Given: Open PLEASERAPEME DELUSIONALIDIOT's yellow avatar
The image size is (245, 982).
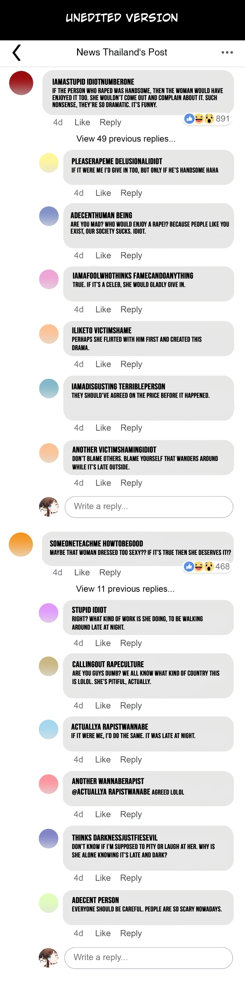Looking at the screenshot, I should click(x=49, y=163).
